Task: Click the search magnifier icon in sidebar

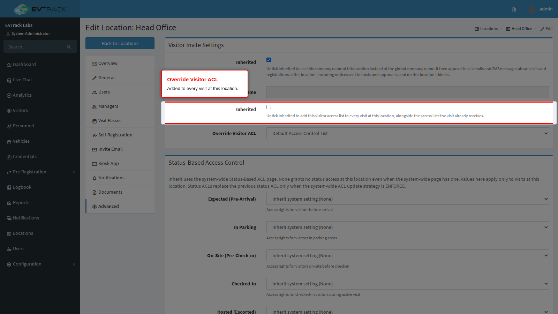Action: click(69, 47)
